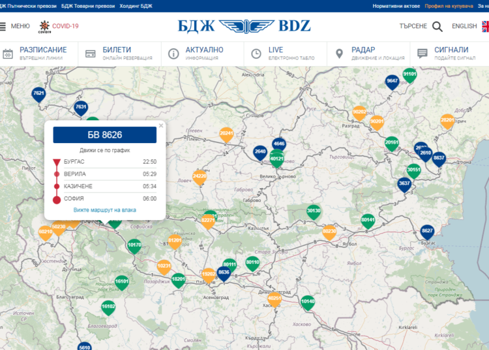Click the speech bubble icon beside СИГНАЛИ
The width and height of the screenshot is (489, 350).
pos(422,54)
